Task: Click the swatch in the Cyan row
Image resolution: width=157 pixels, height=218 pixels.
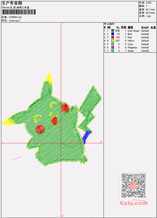Action: click(113, 44)
